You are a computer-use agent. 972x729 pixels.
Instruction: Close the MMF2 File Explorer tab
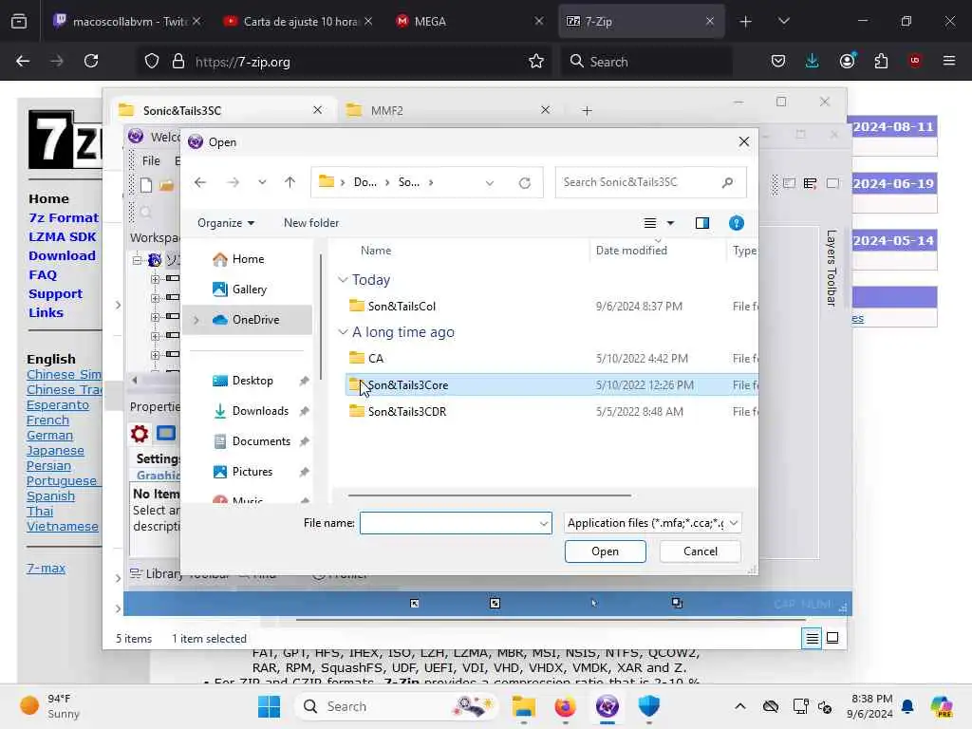click(546, 110)
